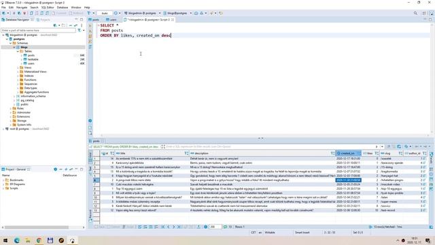This screenshot has width=435, height=245.
Task: Open Chrome from the taskbar
Action: pos(39,240)
